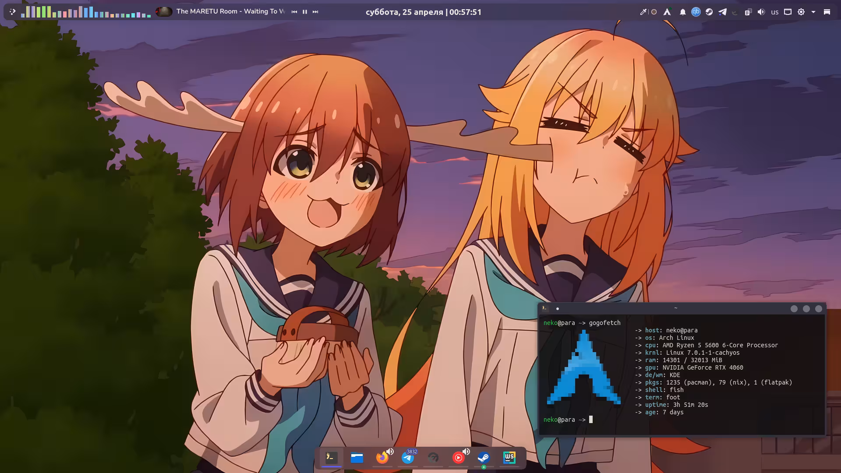
Task: Open the volume control tray icon
Action: pos(761,12)
